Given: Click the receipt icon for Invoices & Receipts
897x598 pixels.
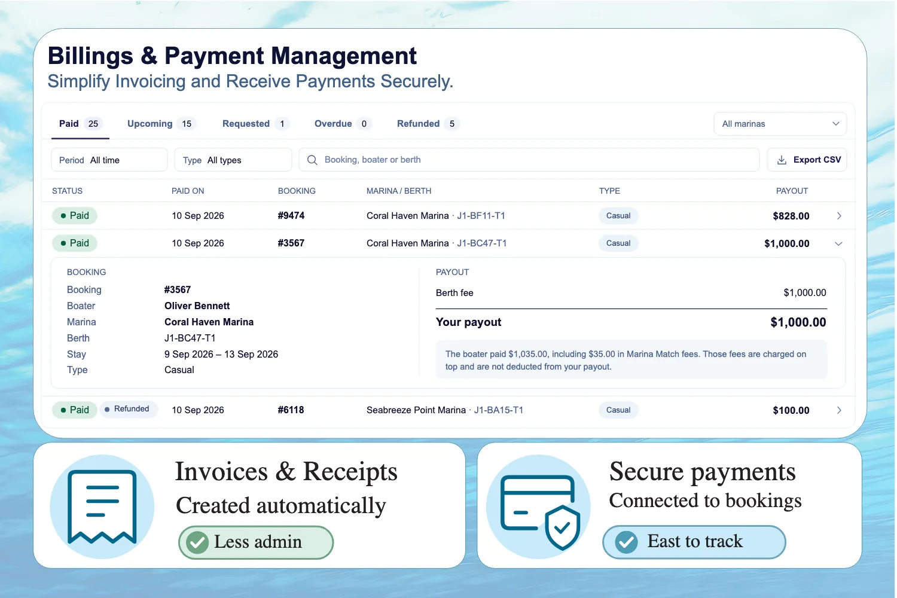Looking at the screenshot, I should click(x=102, y=507).
